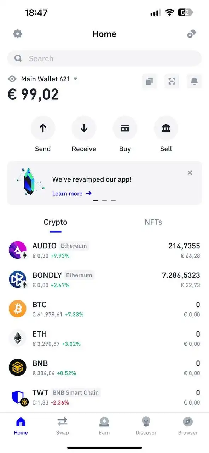Go to the Earn section
This screenshot has width=209, height=453.
[x=104, y=426]
